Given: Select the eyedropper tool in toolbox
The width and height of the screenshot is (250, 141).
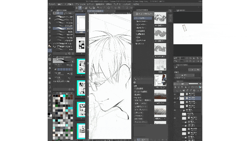Looking at the screenshot, I should 50,41.
